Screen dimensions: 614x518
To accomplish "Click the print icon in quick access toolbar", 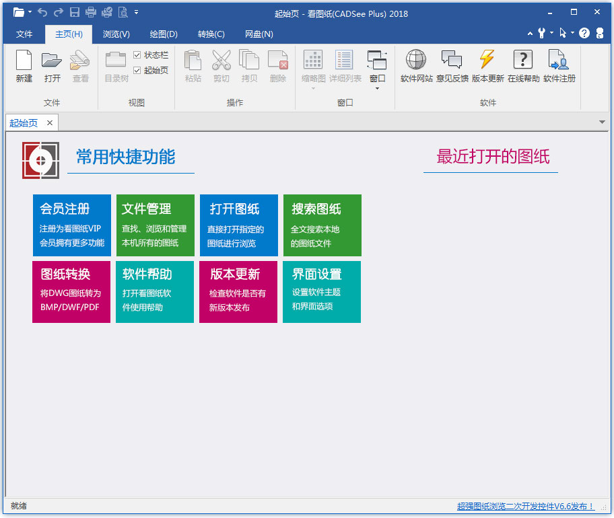I will tap(90, 13).
